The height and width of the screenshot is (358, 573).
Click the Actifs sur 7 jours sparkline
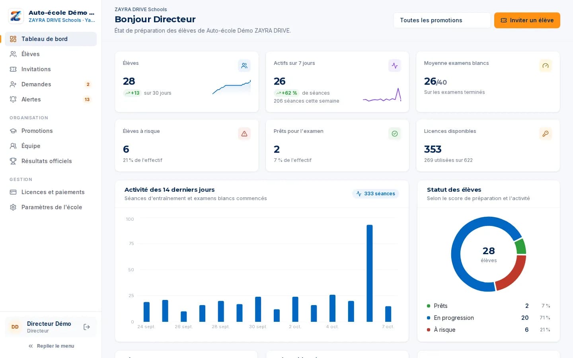point(382,95)
